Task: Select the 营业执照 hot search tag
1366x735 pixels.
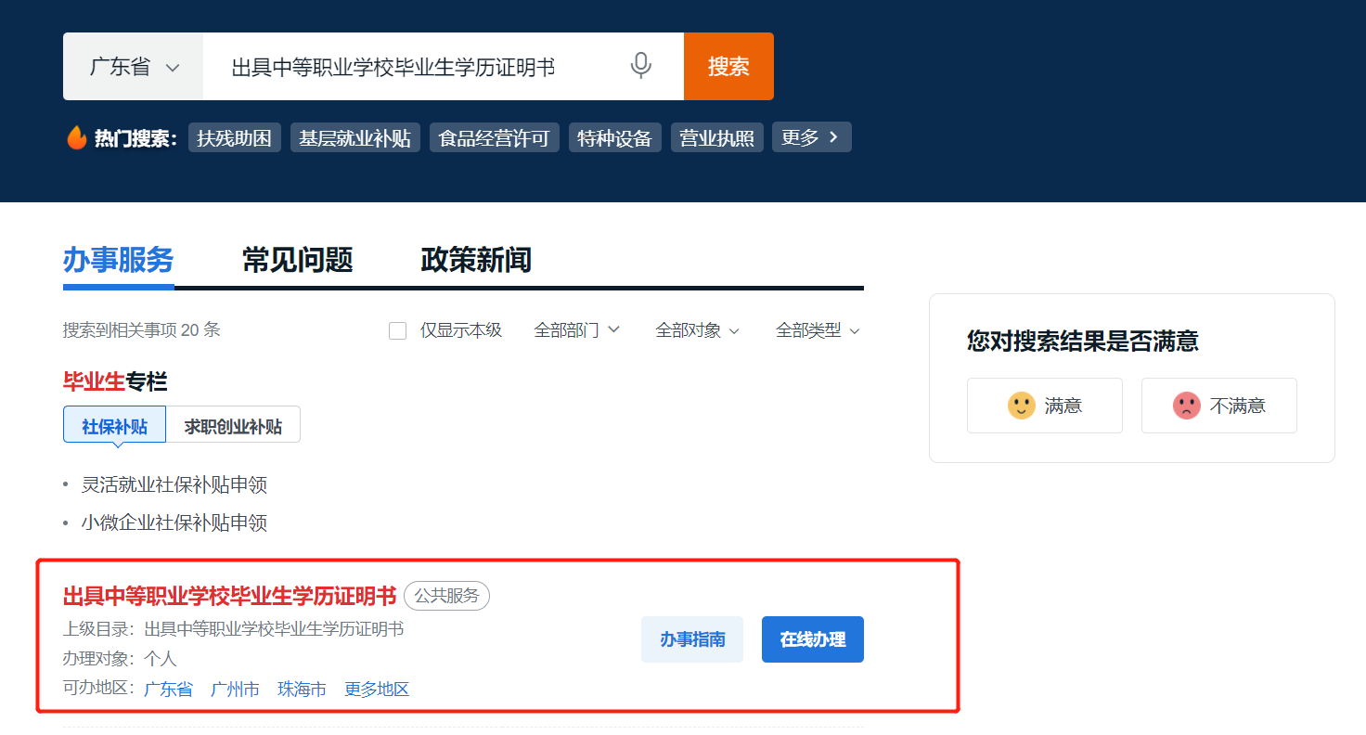Action: (716, 136)
